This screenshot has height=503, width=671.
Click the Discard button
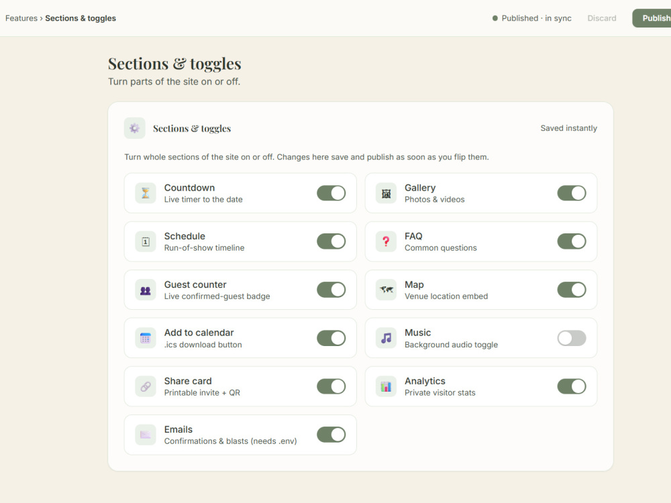coord(602,18)
